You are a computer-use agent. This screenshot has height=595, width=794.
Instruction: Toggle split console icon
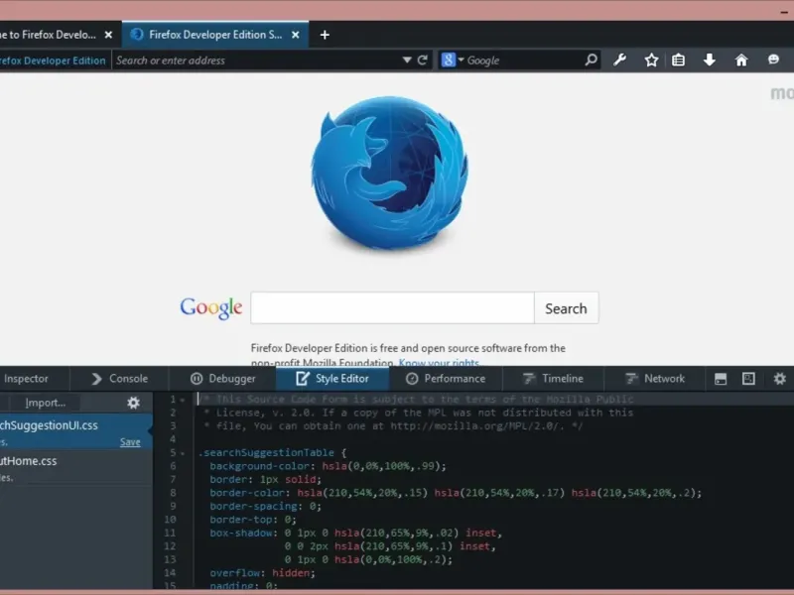721,379
